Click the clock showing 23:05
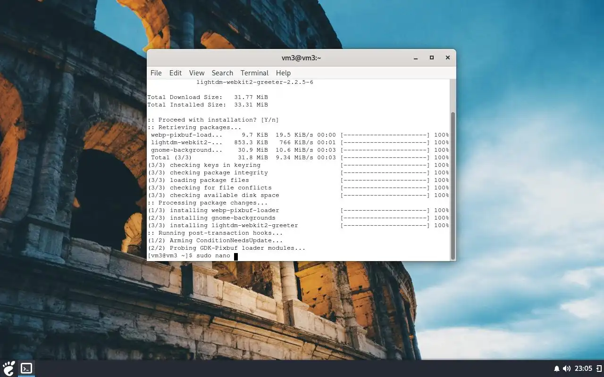 tap(583, 369)
